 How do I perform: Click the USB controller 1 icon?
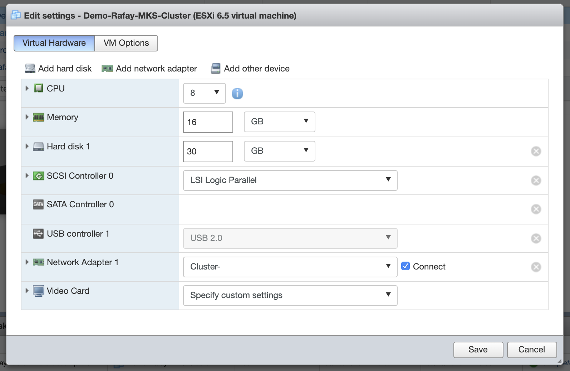tap(38, 234)
